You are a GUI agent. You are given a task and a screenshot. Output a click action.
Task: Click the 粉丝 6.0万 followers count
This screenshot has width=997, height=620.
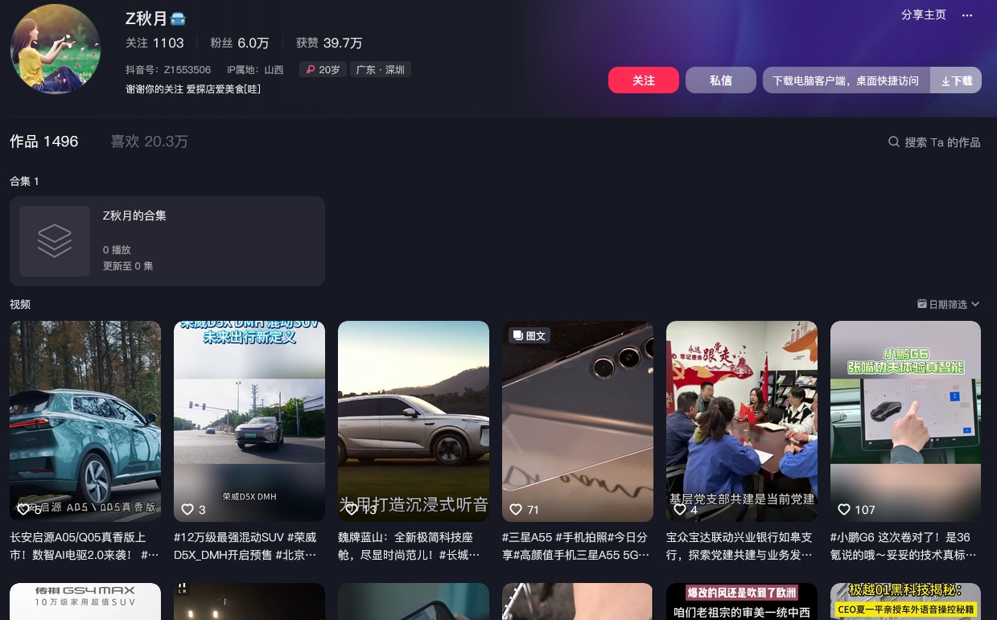[240, 43]
